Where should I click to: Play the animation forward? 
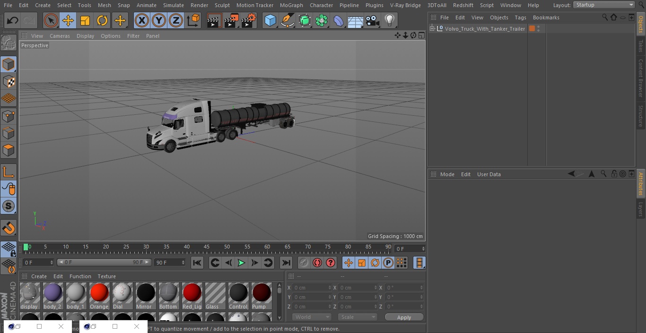241,263
